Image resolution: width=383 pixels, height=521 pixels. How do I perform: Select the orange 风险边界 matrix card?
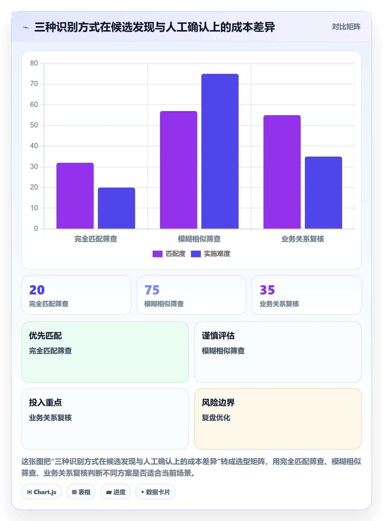278,419
